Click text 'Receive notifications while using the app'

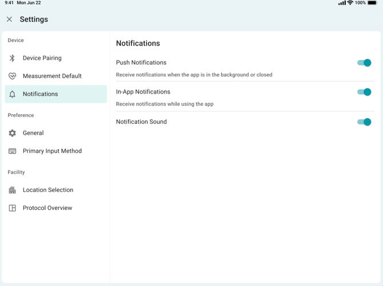(x=165, y=104)
